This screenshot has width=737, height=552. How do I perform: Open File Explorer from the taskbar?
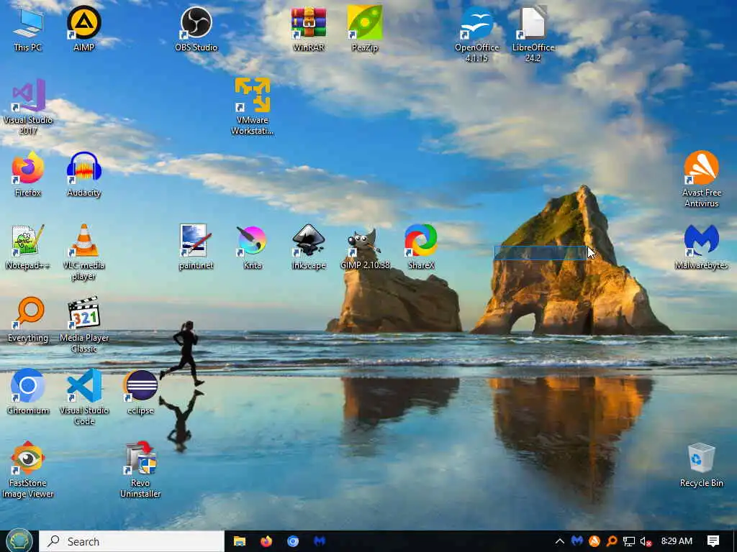239,541
